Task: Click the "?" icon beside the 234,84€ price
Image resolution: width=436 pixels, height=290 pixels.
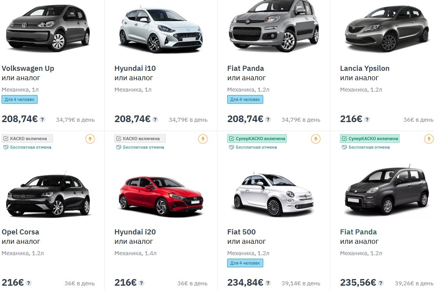Action: (268, 282)
